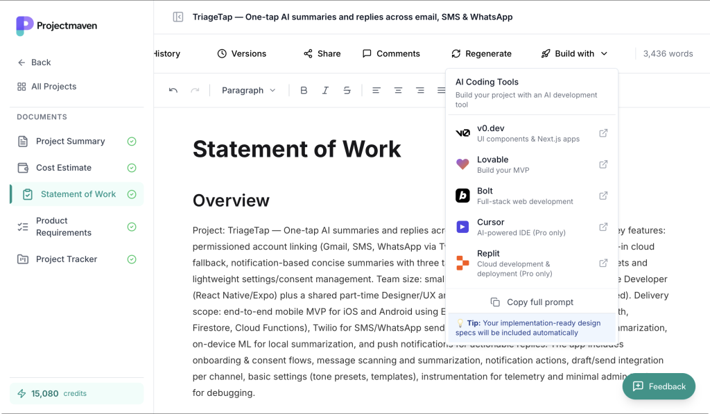Collapse the Build with dropdown

(x=574, y=53)
